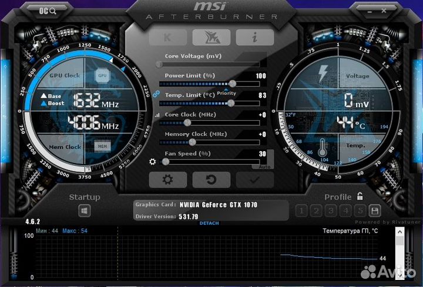
Task: Click the Fan Speed value 30
Action: point(262,154)
